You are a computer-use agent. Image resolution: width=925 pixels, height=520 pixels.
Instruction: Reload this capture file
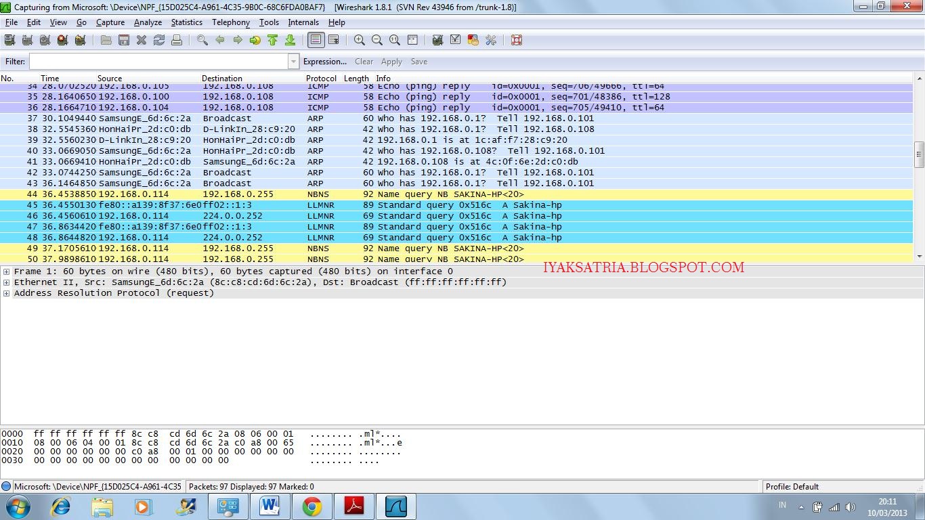(x=159, y=40)
